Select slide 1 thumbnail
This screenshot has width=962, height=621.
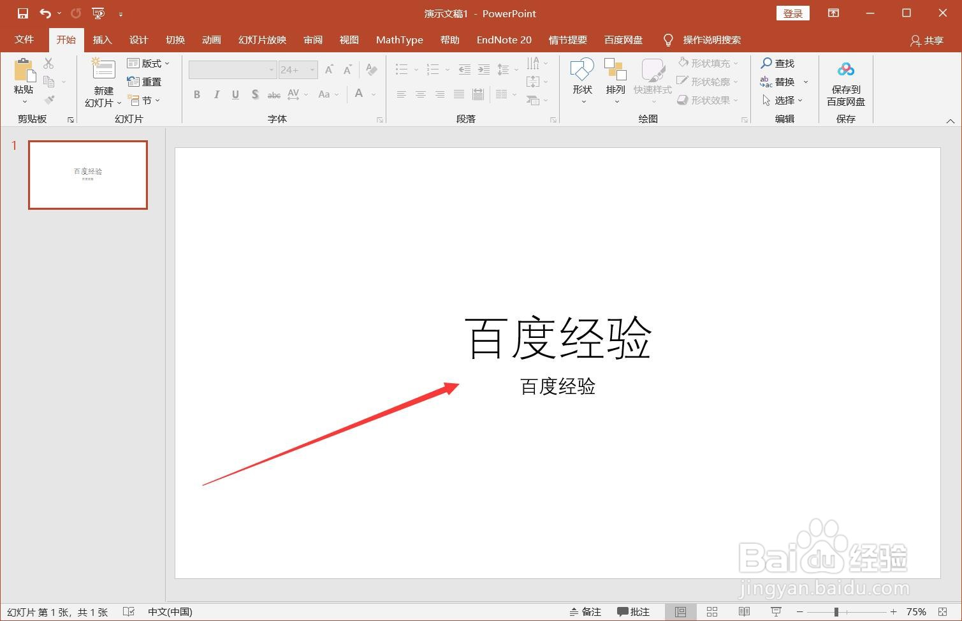(x=88, y=175)
